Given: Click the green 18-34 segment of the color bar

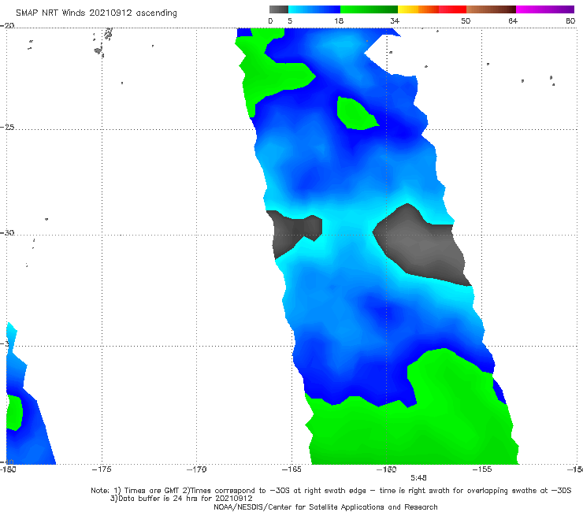Looking at the screenshot, I should click(369, 9).
